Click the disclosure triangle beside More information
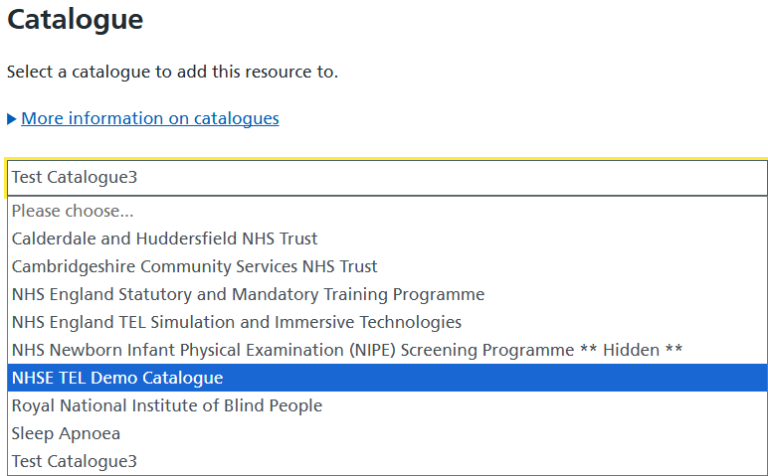Viewport: 768px width, 476px height. pyautogui.click(x=12, y=119)
